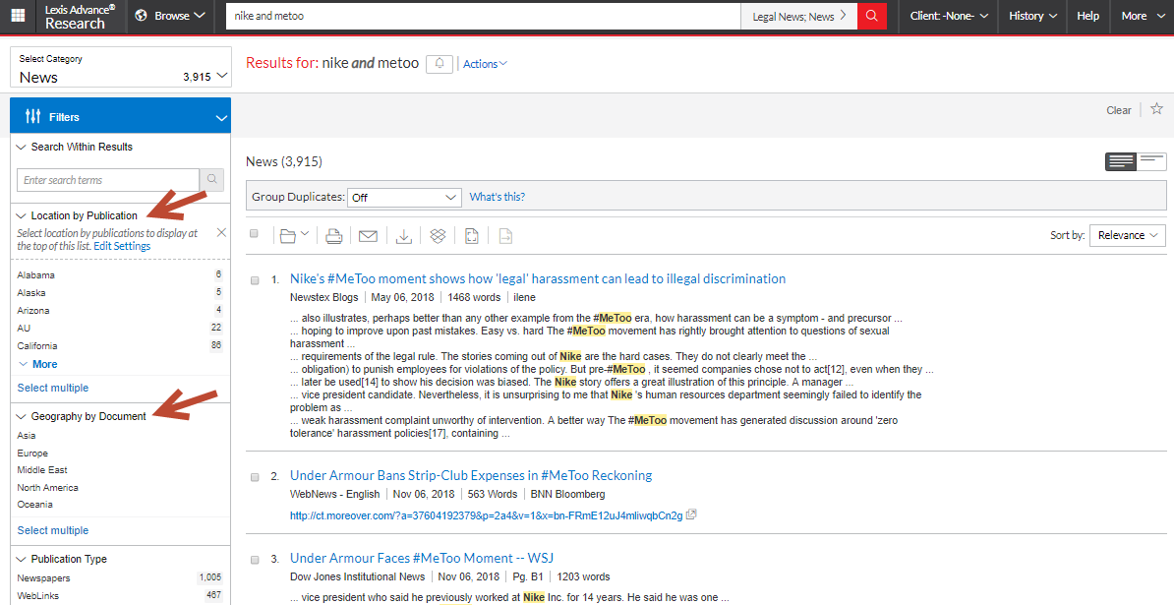Image resolution: width=1174 pixels, height=605 pixels.
Task: Download selected results
Action: 403,236
